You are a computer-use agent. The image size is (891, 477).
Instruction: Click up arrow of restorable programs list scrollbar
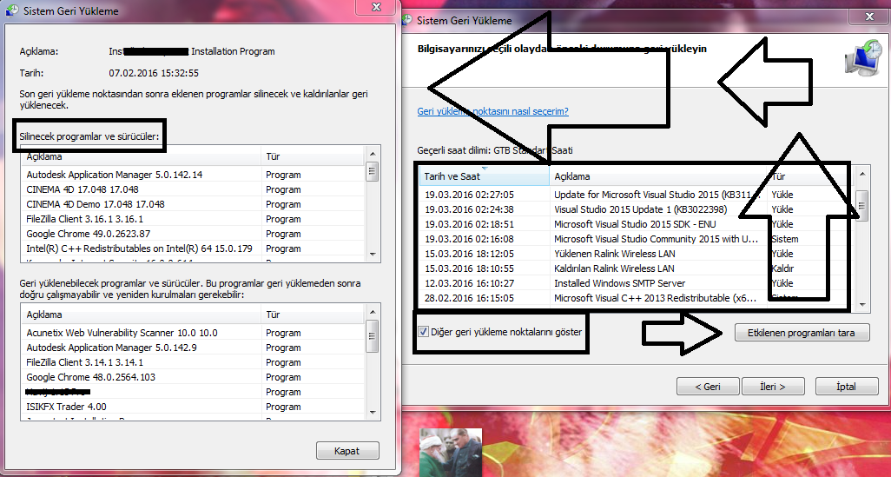coord(373,312)
